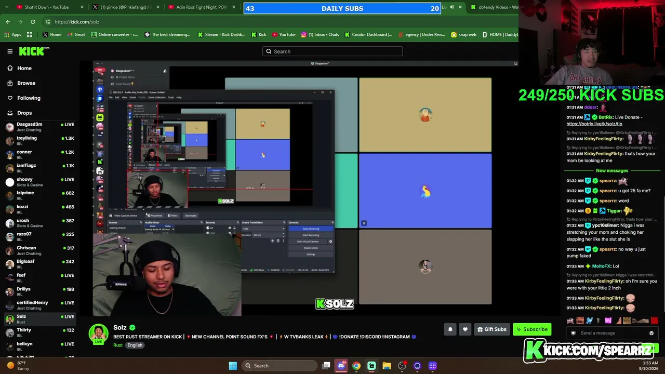Click razo97's channel avatar

pyautogui.click(x=10, y=236)
